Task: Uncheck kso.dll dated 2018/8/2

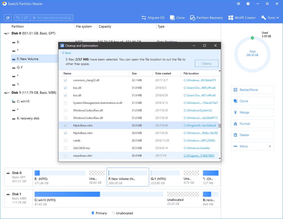Action: pos(65,88)
